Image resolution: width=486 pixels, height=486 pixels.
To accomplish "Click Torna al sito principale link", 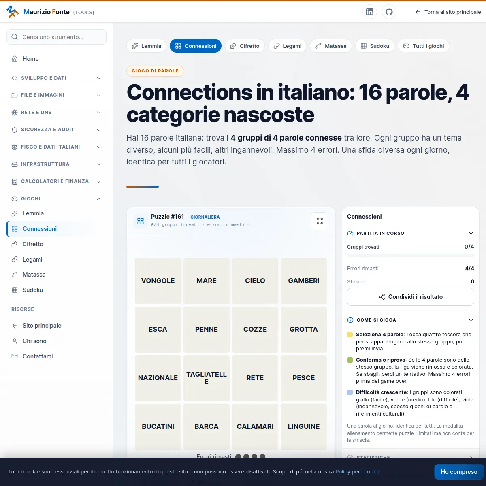I will [448, 12].
